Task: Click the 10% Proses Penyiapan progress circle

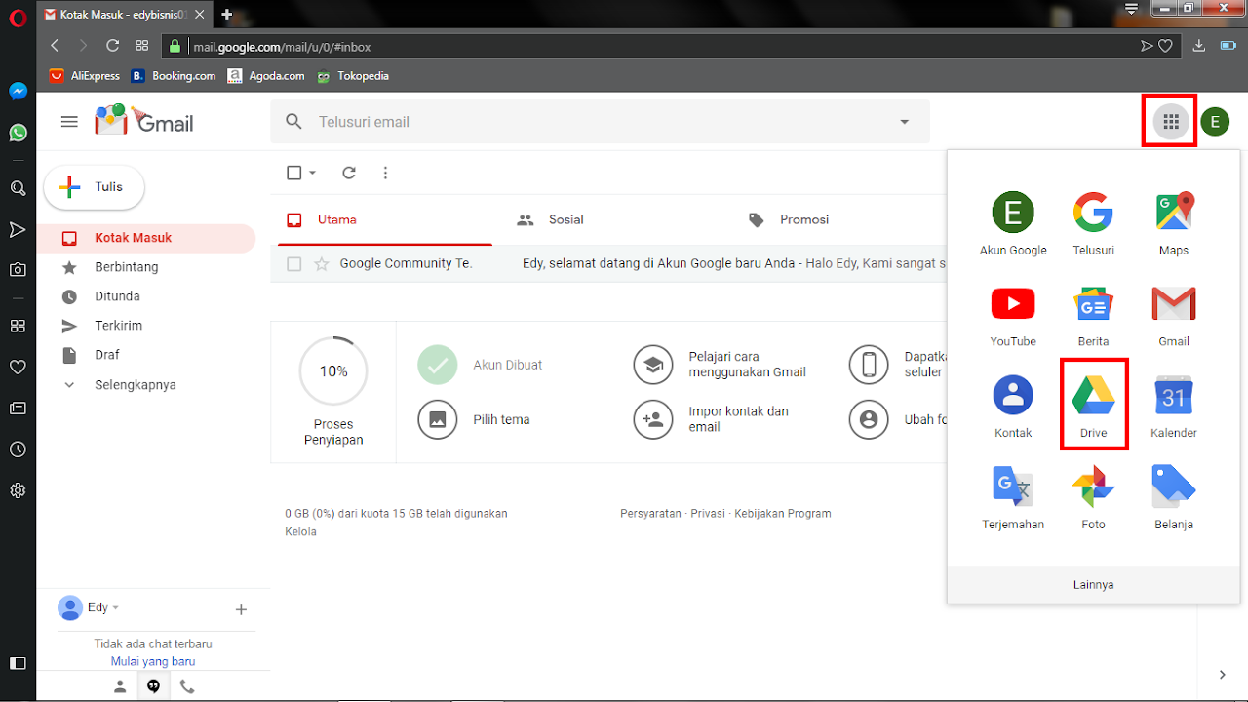Action: pos(333,371)
